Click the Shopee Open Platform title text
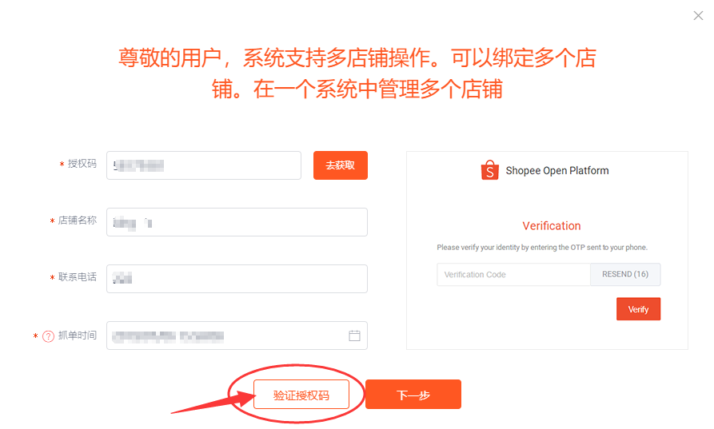This screenshot has width=714, height=429. point(557,171)
